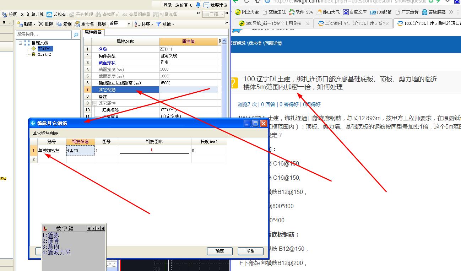The image size is (461, 271).
Task: Click the 图号 cell with value 1
Action: pos(107,151)
